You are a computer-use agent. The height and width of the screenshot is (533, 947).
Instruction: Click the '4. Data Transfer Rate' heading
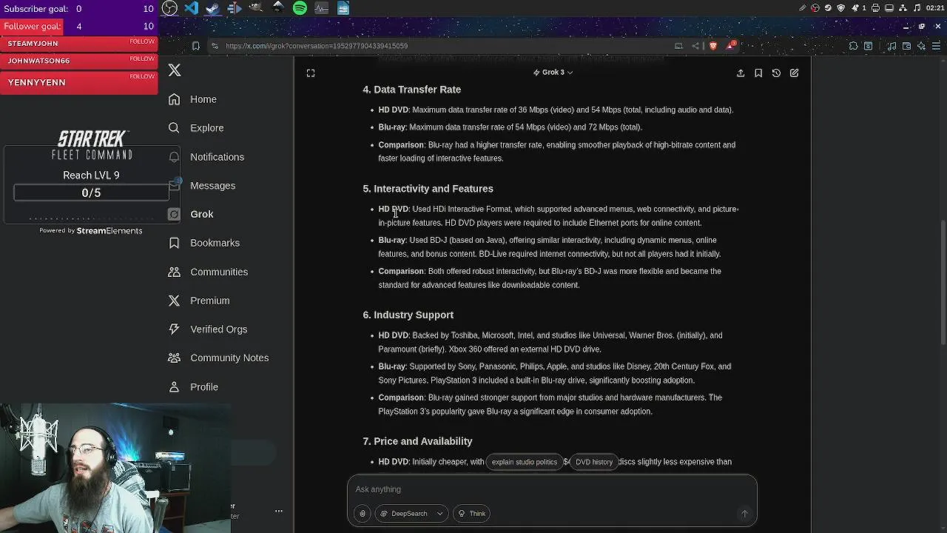point(411,90)
